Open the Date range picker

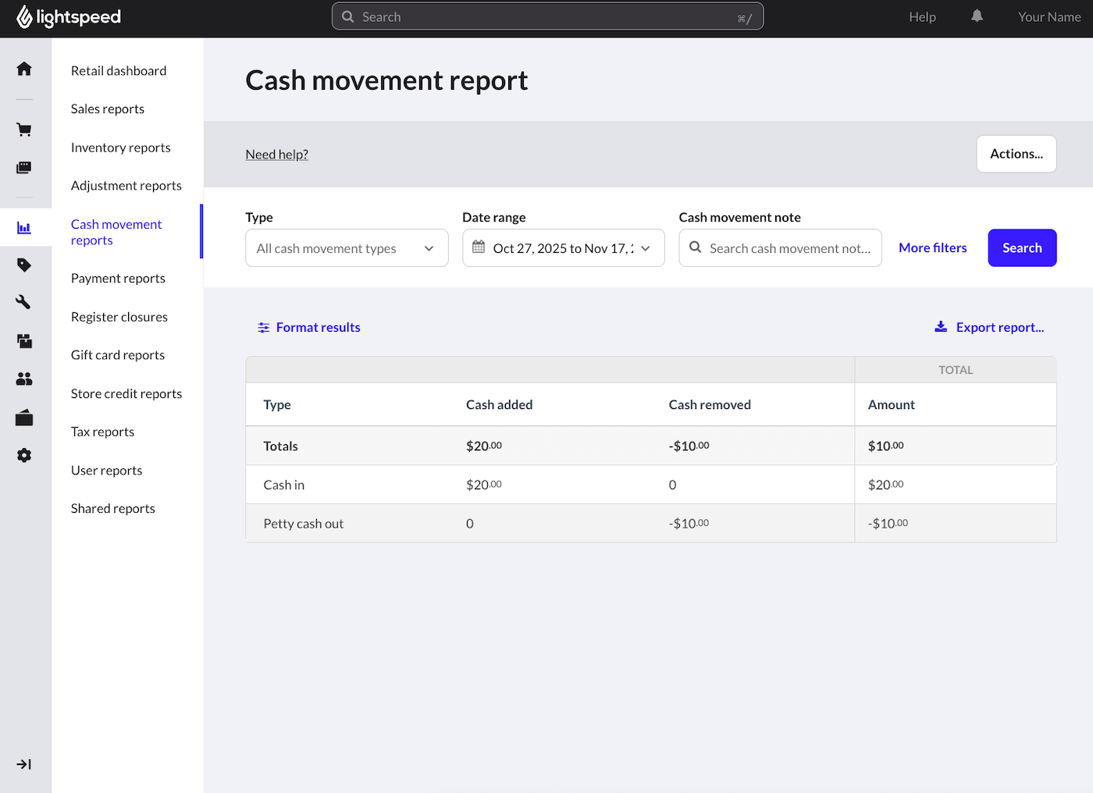[564, 247]
